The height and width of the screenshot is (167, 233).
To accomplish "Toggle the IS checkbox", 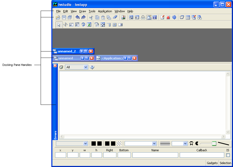I will pyautogui.click(x=228, y=155).
